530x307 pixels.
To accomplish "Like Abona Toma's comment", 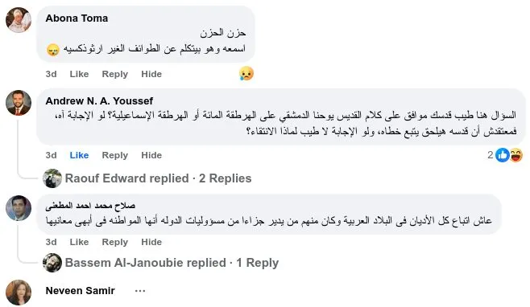I will click(x=79, y=74).
